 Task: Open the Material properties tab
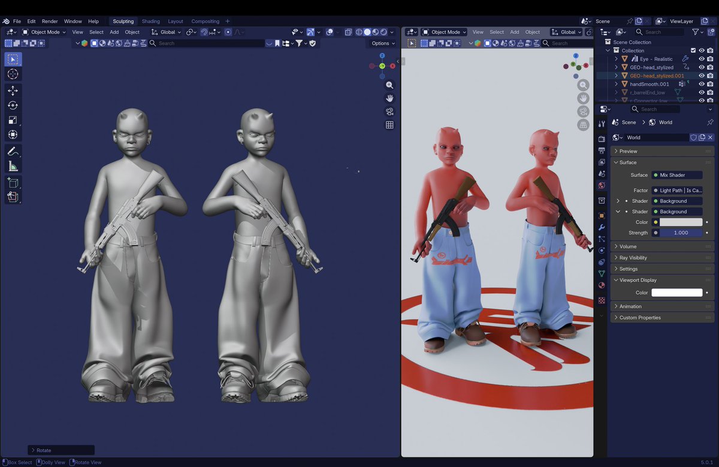point(602,285)
